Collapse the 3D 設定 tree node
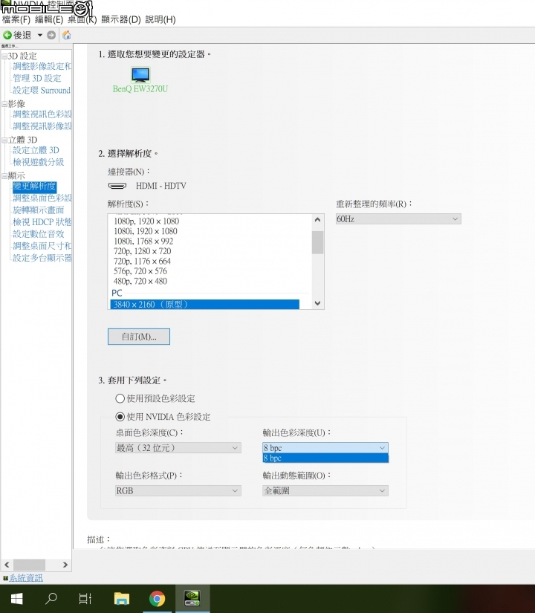The height and width of the screenshot is (613, 535). tap(4, 56)
